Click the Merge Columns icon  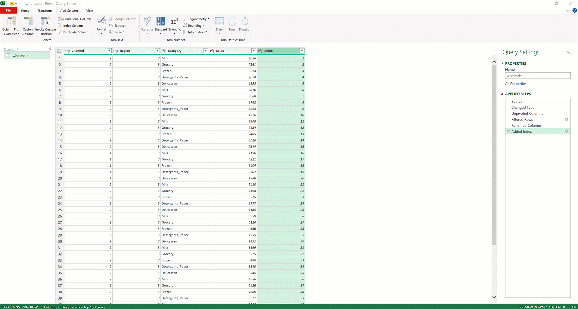click(x=111, y=19)
